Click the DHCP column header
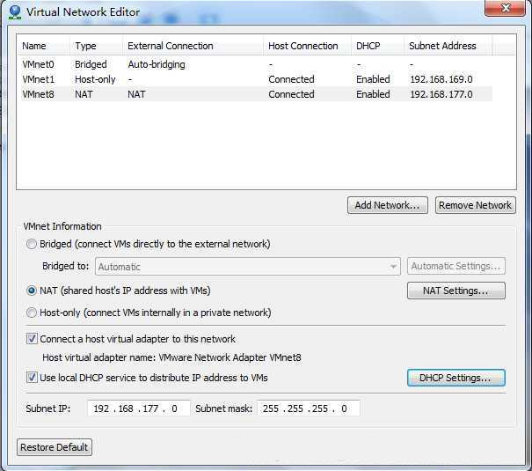This screenshot has width=532, height=471. coord(377,46)
